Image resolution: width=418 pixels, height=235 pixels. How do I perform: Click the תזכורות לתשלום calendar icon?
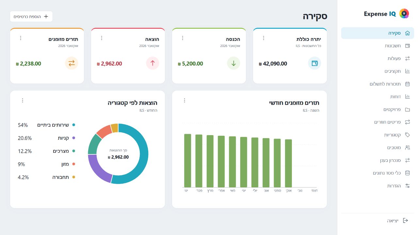[x=407, y=84]
